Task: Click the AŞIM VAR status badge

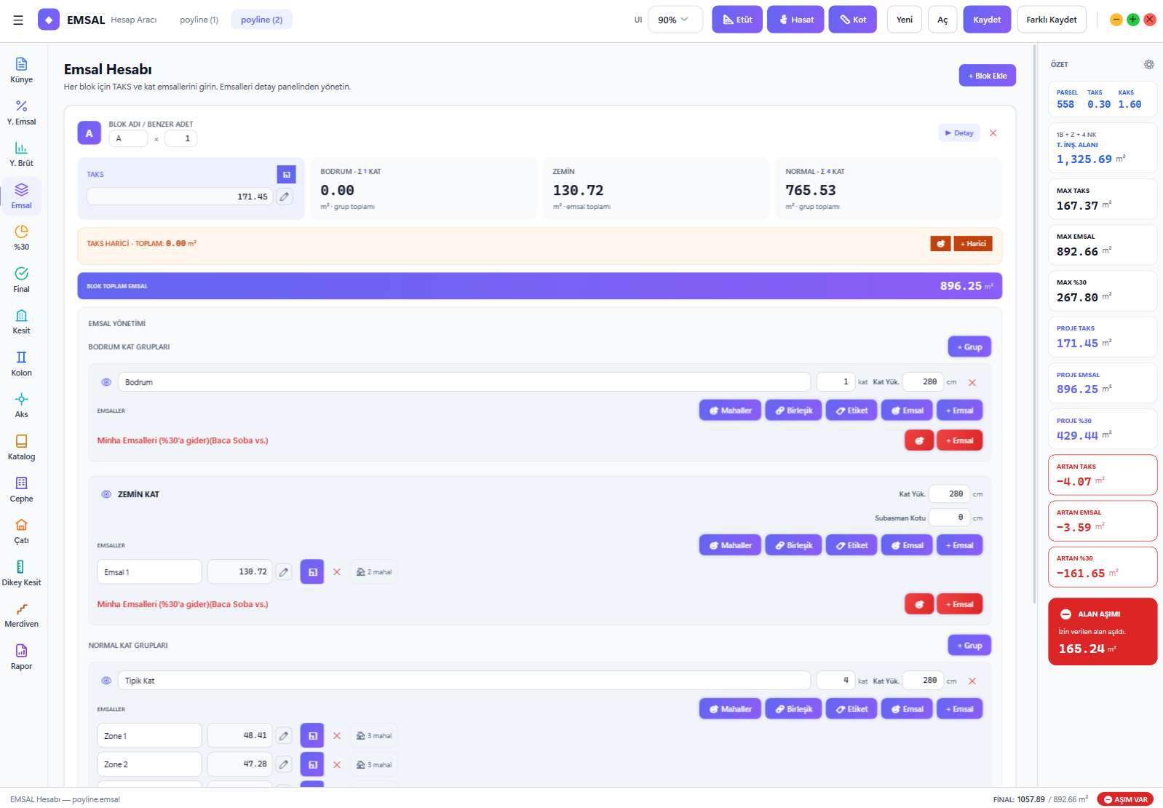Action: [x=1125, y=799]
